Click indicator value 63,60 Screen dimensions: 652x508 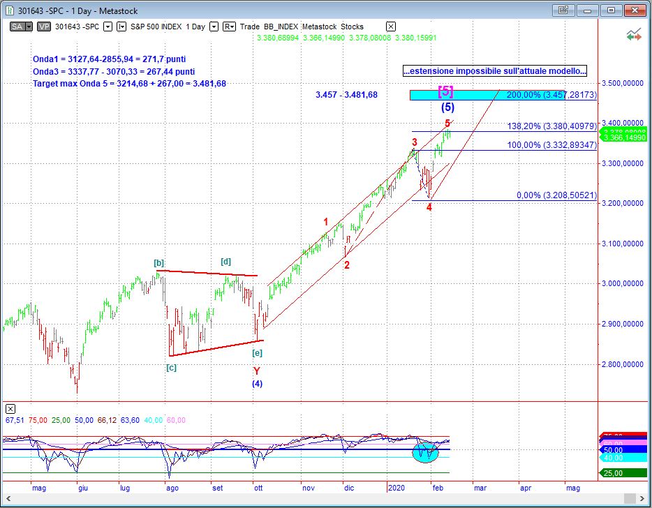[x=130, y=420]
